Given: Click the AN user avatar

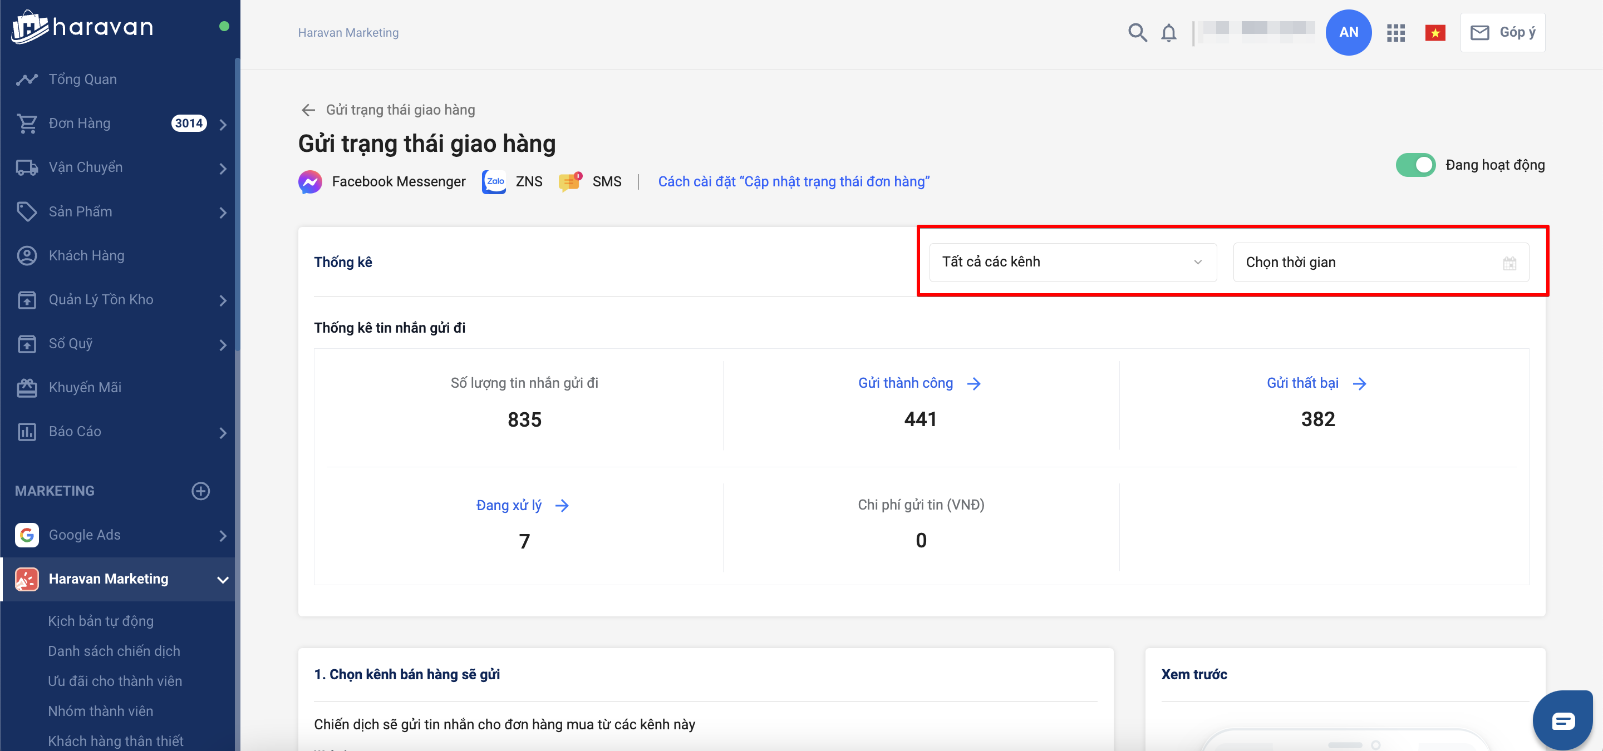Looking at the screenshot, I should point(1348,32).
